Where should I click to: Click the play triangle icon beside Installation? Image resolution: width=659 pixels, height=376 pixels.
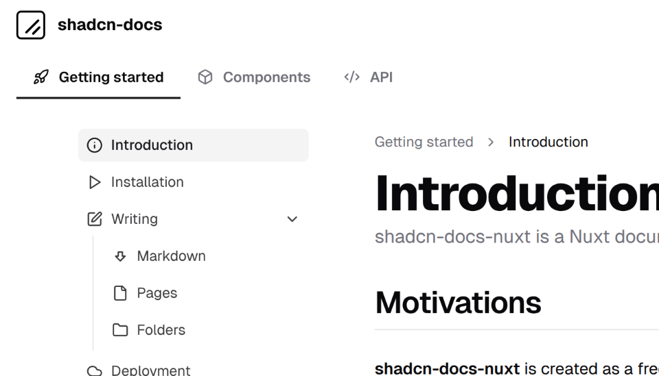tap(95, 182)
